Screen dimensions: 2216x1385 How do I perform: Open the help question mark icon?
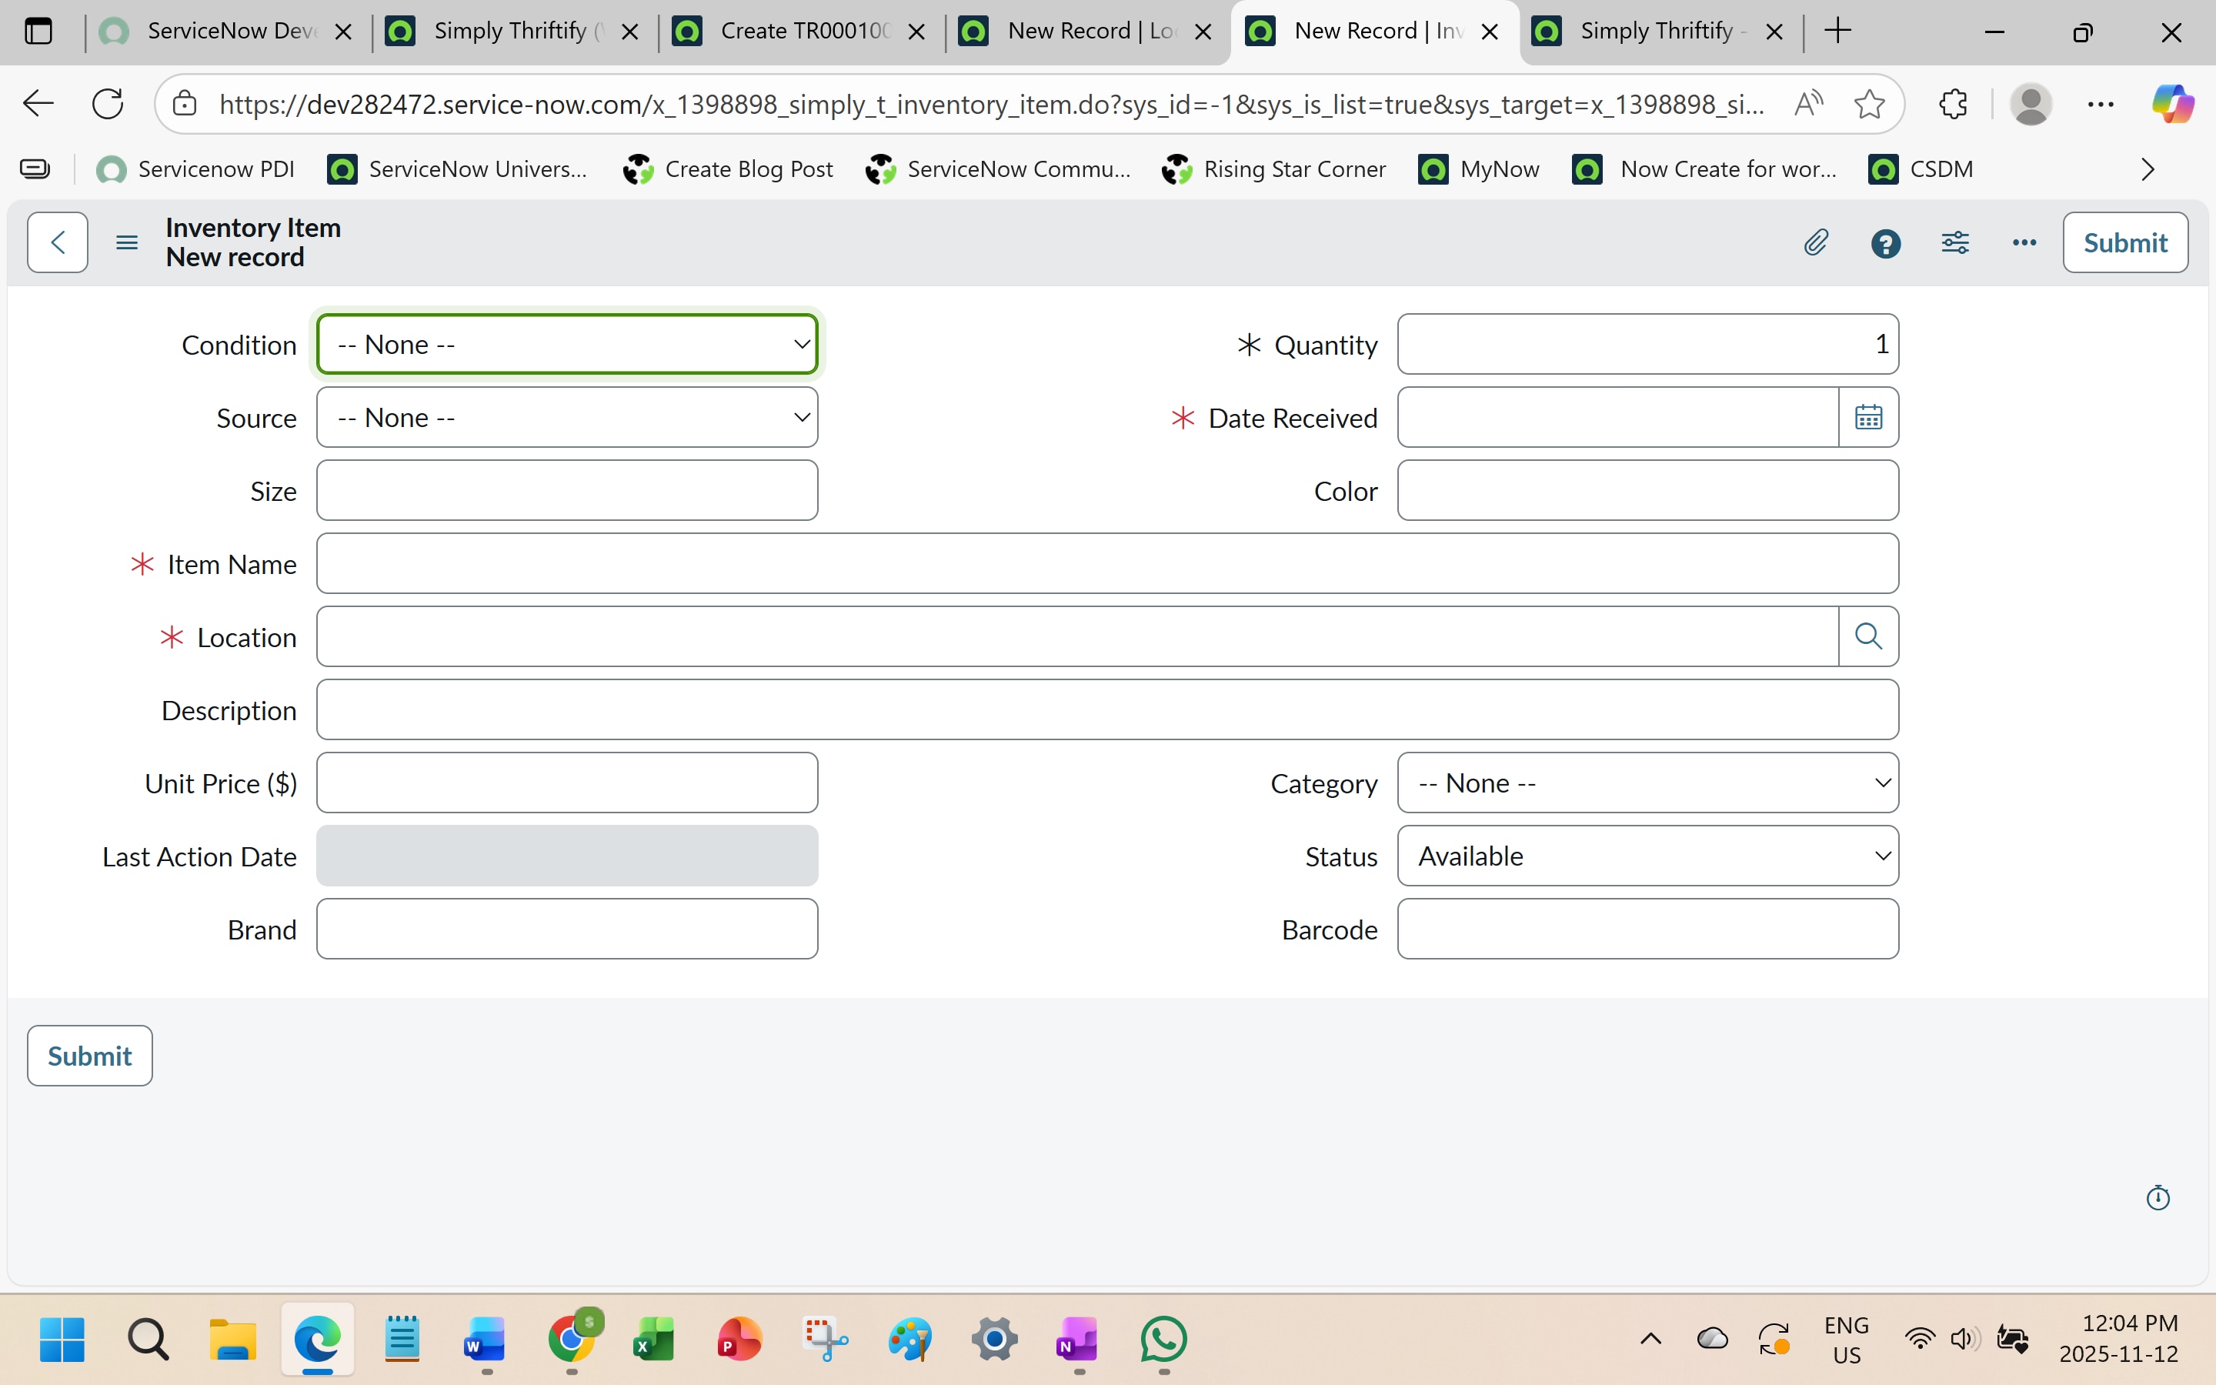tap(1885, 244)
